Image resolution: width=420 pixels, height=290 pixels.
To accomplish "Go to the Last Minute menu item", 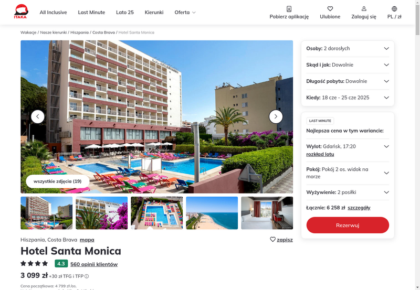I will pyautogui.click(x=91, y=12).
